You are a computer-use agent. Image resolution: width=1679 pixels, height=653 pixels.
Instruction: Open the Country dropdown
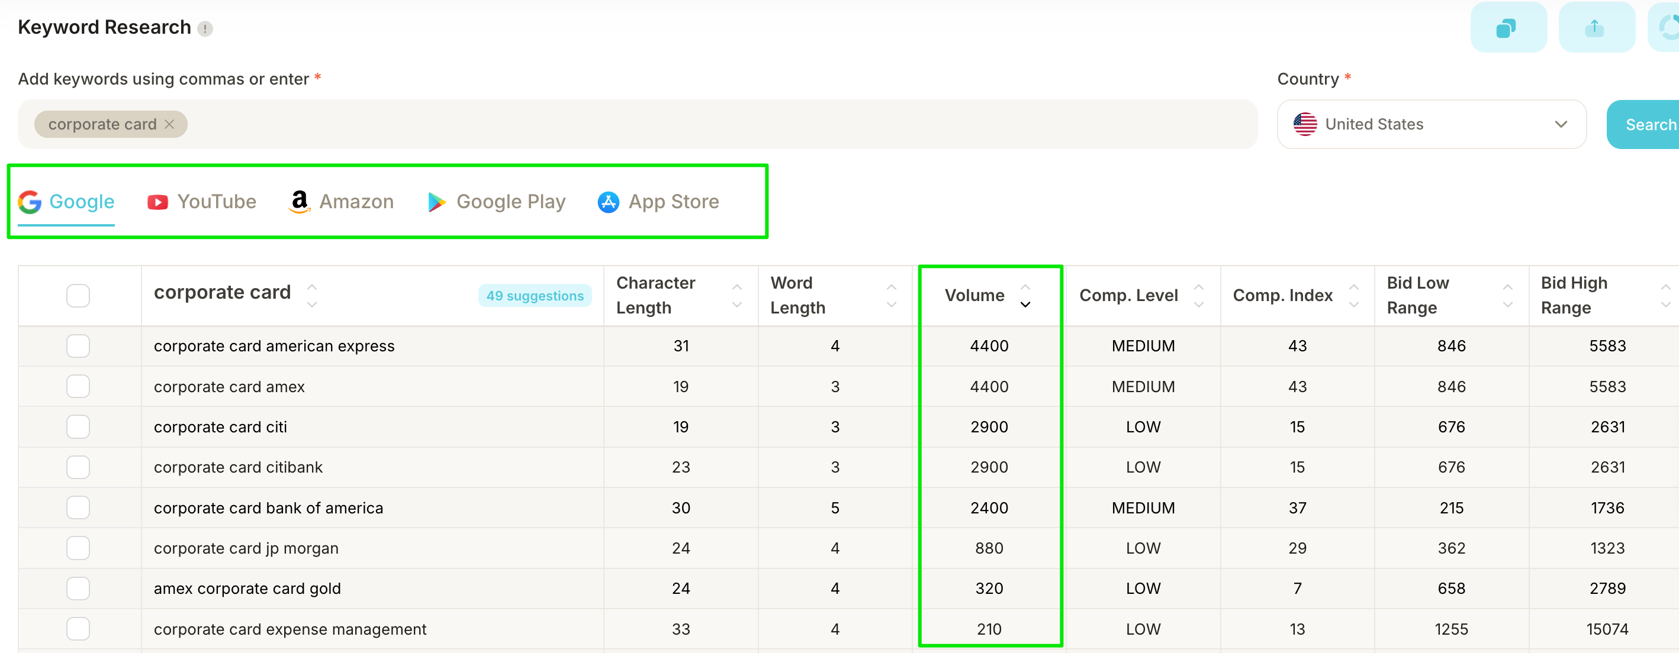[x=1432, y=124]
